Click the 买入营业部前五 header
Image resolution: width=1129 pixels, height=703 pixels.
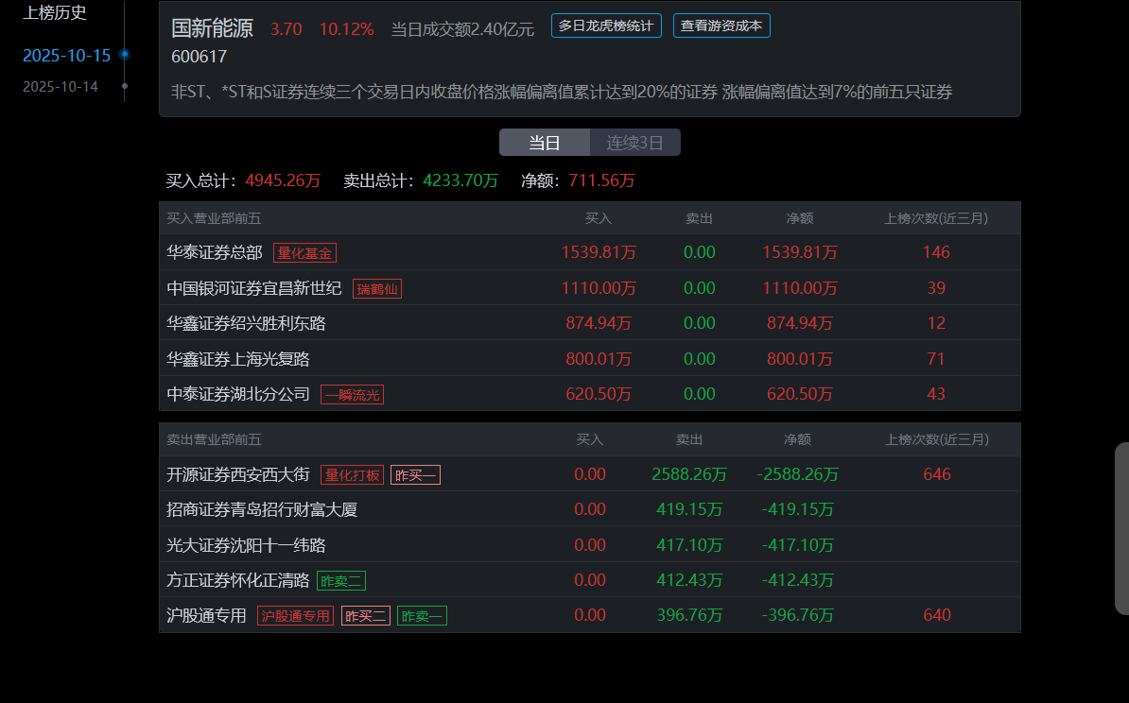click(x=214, y=219)
